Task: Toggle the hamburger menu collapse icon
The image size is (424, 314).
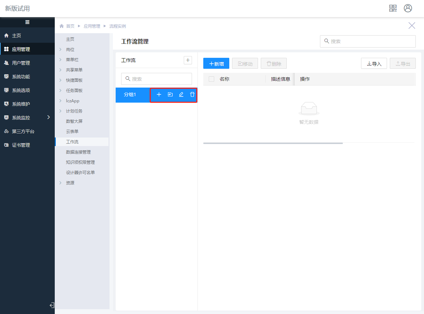Action: click(27, 22)
